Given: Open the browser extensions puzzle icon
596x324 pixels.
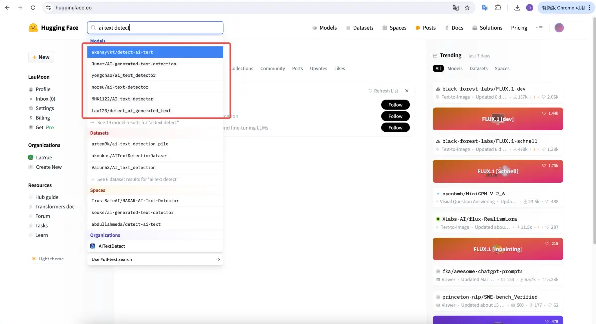Looking at the screenshot, I should [498, 8].
